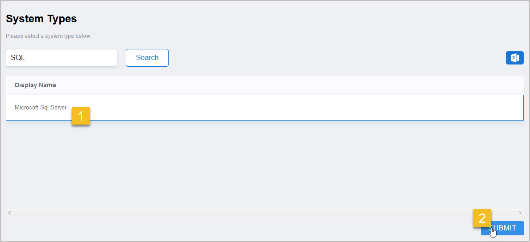Sort by the Display Name column header
Image resolution: width=530 pixels, height=242 pixels.
(x=35, y=85)
